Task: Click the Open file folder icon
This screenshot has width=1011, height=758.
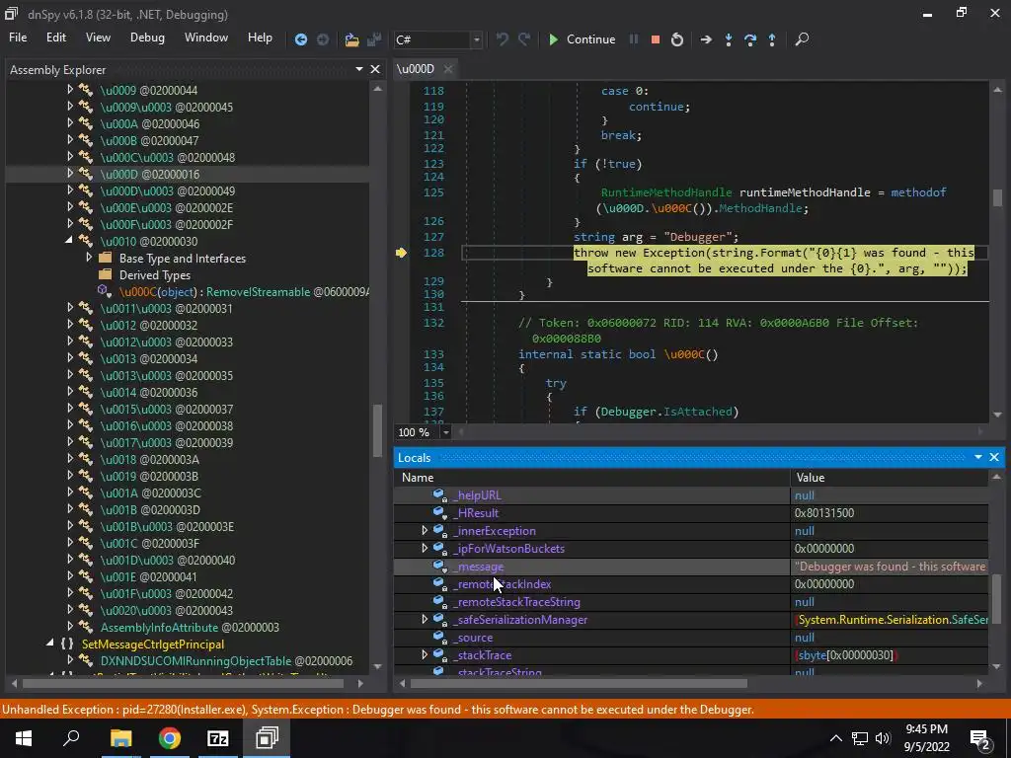Action: point(351,39)
